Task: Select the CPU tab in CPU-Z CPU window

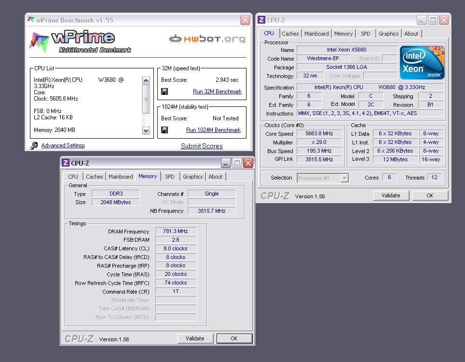Action: pyautogui.click(x=269, y=33)
